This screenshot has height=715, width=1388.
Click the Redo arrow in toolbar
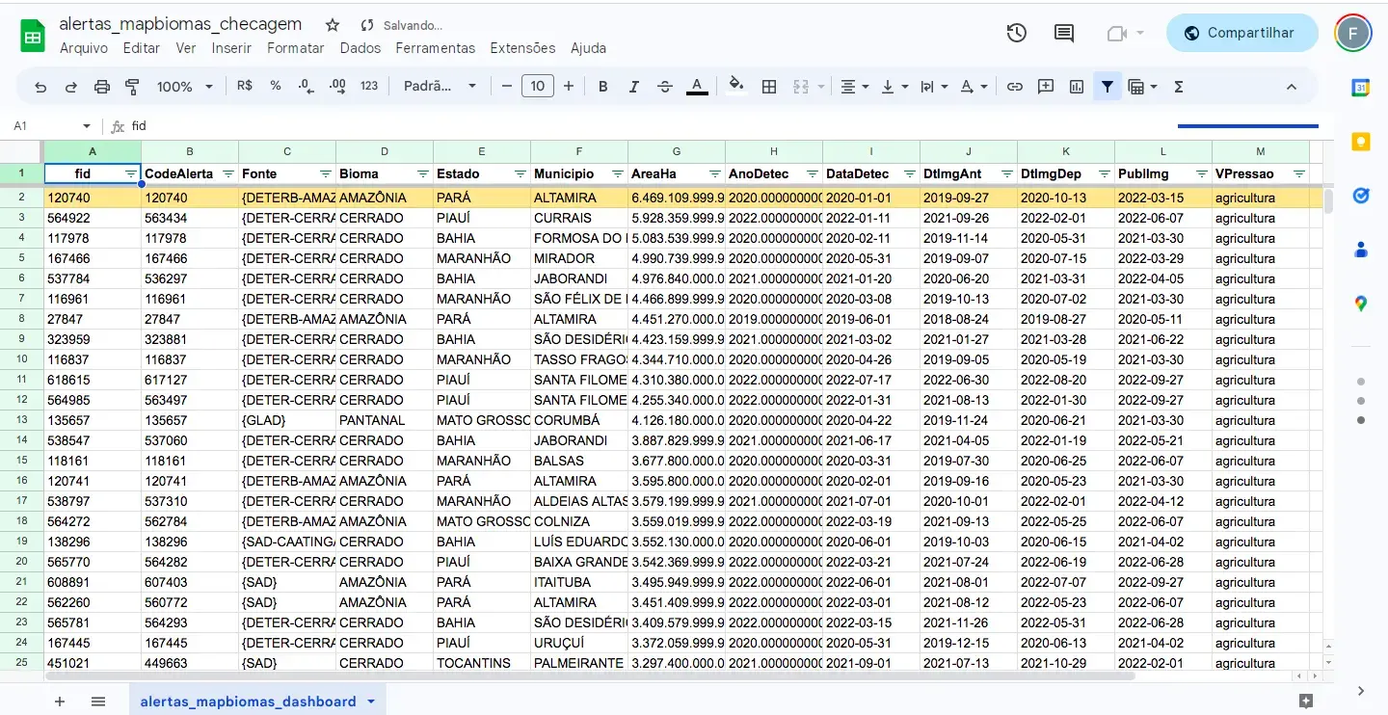click(71, 87)
